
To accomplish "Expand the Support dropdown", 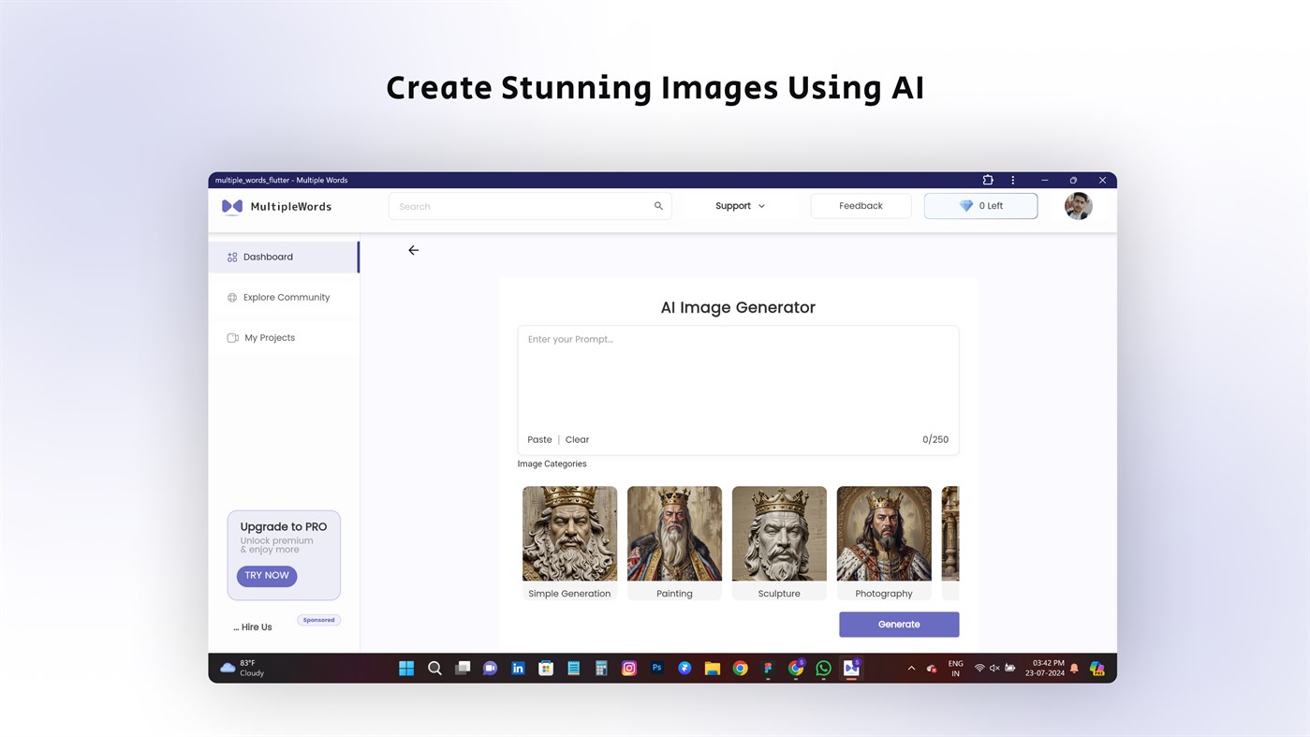I will (x=739, y=205).
